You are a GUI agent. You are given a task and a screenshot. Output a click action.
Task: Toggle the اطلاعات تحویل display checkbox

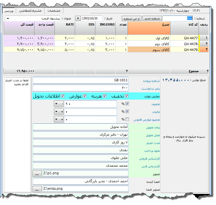point(63,96)
